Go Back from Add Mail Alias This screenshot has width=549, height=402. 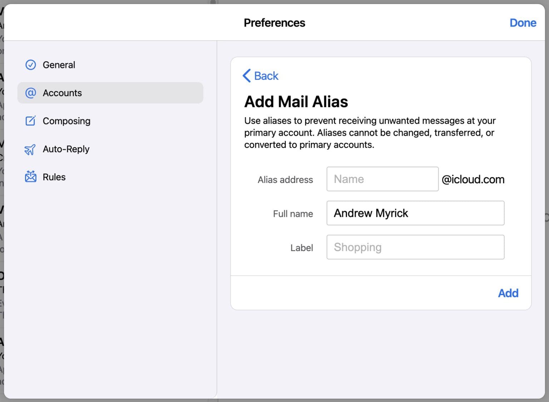pyautogui.click(x=266, y=76)
